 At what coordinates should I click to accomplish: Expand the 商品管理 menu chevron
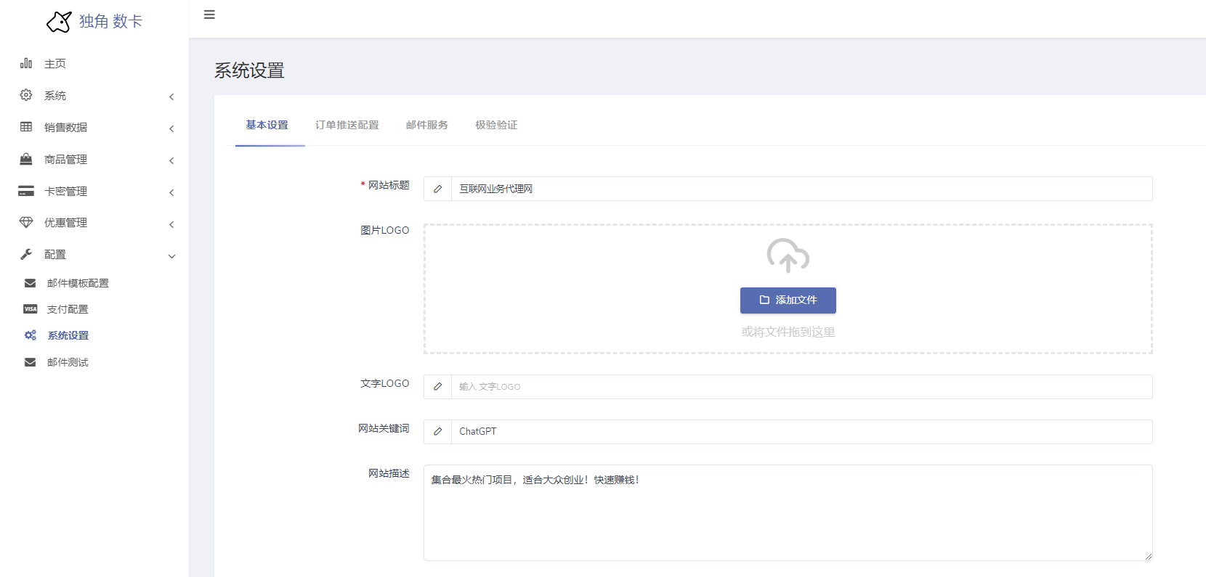click(x=171, y=160)
